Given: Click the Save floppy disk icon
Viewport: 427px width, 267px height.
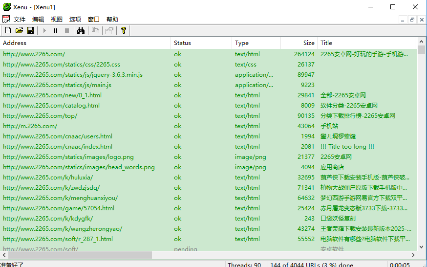Looking at the screenshot, I should (x=30, y=31).
